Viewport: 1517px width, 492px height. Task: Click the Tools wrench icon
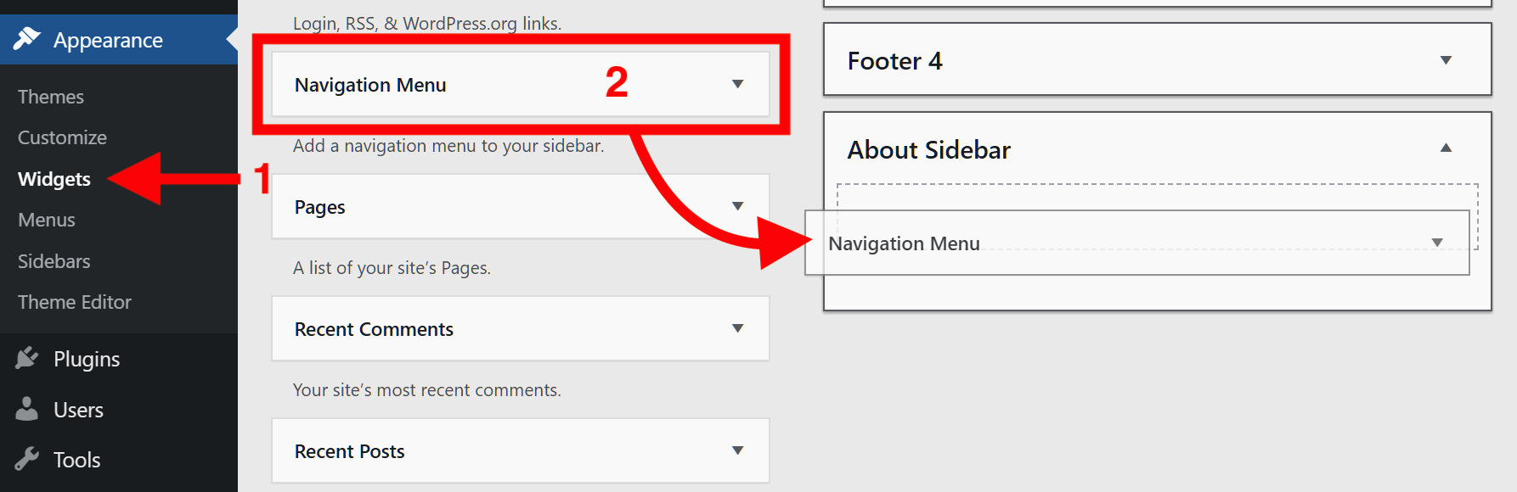(27, 459)
